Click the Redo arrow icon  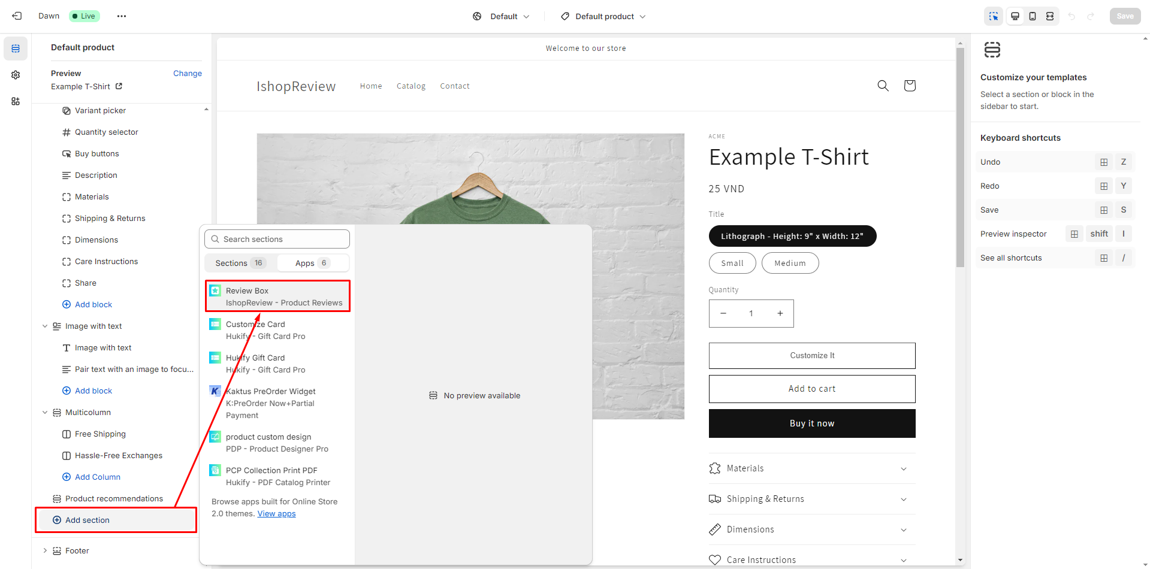pyautogui.click(x=1091, y=16)
